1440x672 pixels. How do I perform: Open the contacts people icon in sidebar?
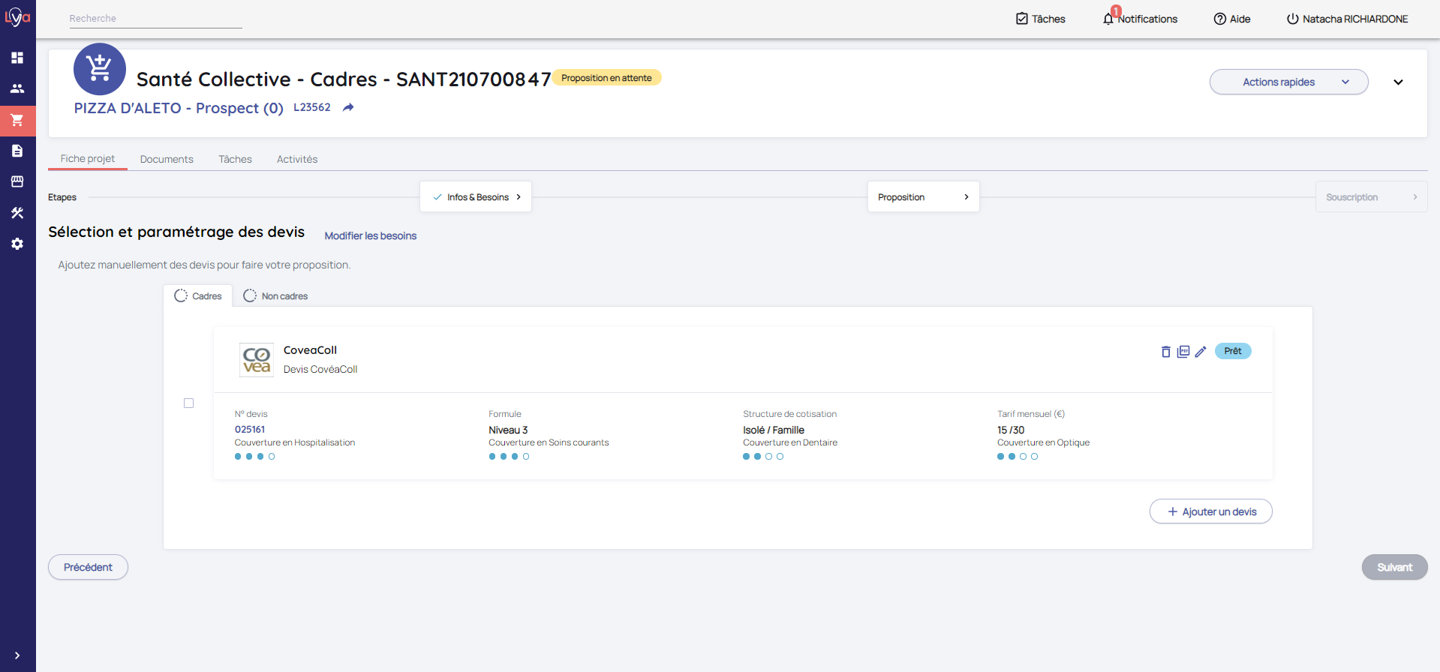17,88
